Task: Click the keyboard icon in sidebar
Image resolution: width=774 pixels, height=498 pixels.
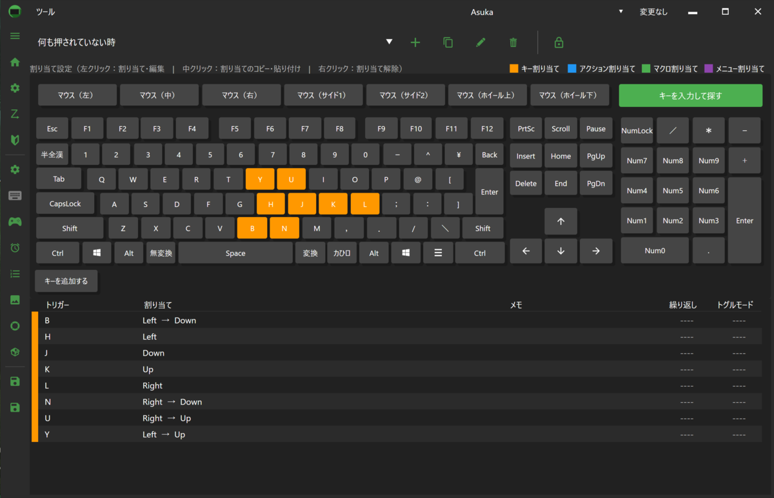Action: (x=15, y=195)
